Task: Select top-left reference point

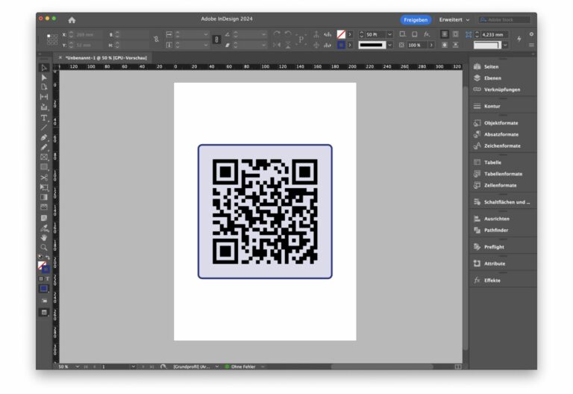Action: point(48,36)
